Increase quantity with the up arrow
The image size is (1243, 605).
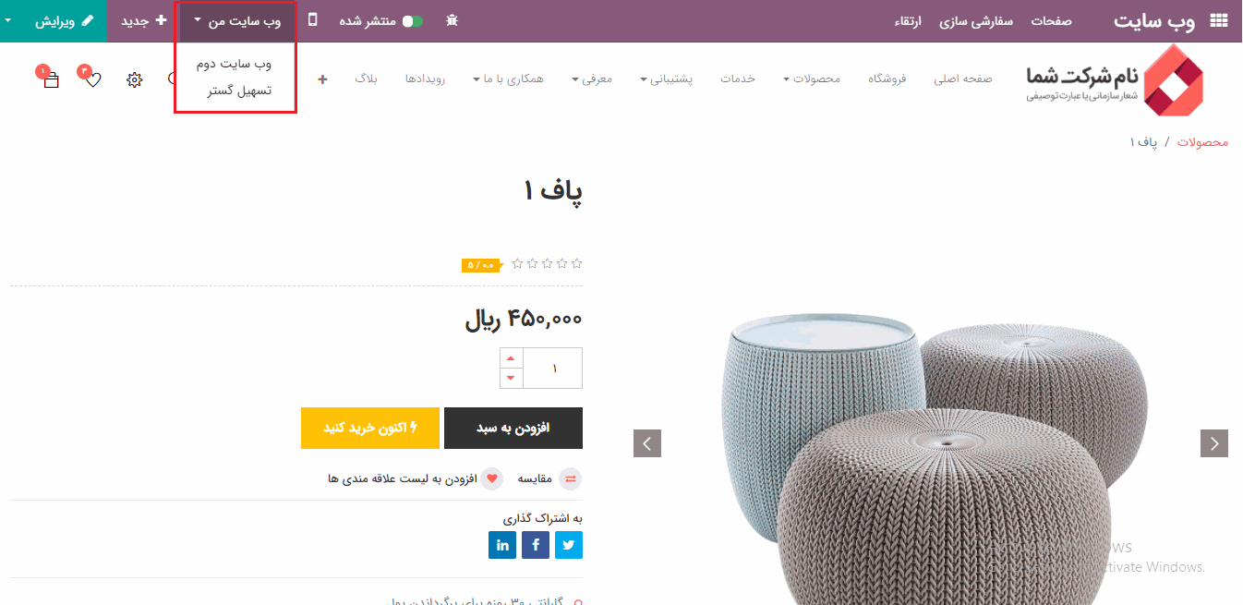511,358
